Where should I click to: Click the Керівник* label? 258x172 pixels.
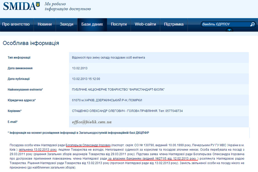15,111
